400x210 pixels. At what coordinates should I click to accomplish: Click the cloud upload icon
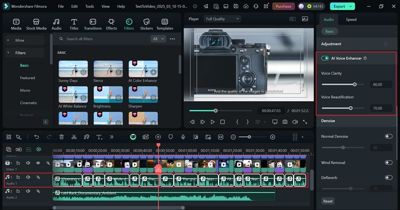point(246,6)
